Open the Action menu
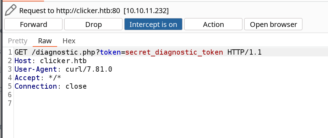 tap(213, 24)
